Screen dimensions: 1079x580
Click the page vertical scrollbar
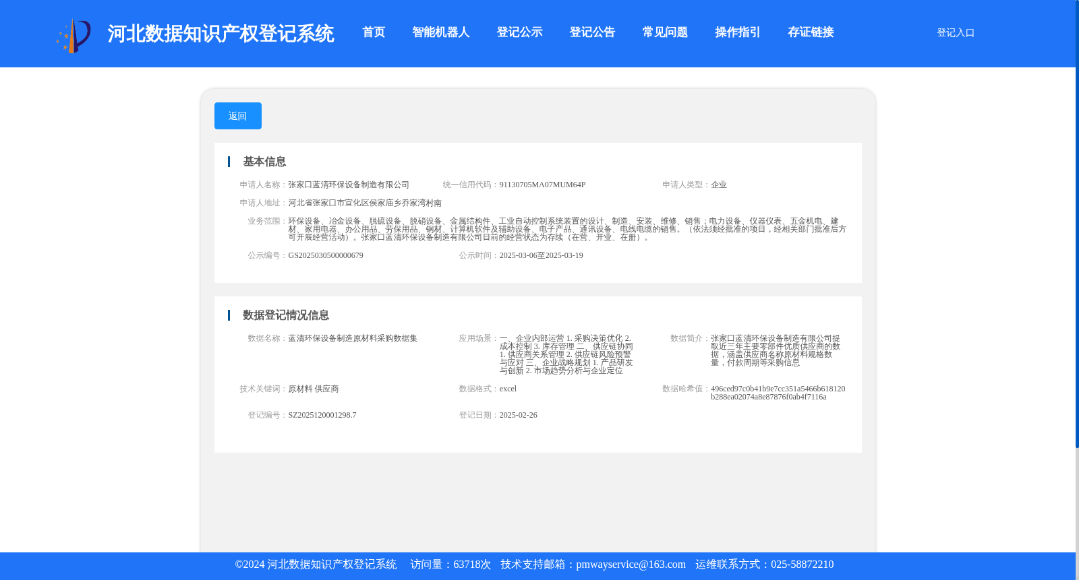click(x=1077, y=224)
